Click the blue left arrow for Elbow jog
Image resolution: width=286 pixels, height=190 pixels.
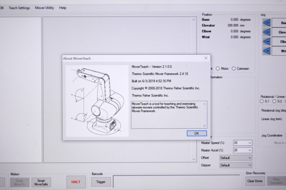coord(266,41)
